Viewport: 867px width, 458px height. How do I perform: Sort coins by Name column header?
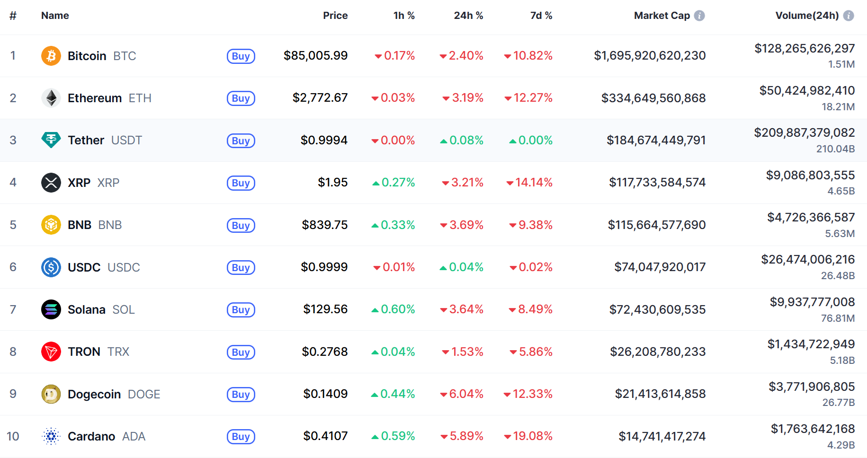(55, 16)
